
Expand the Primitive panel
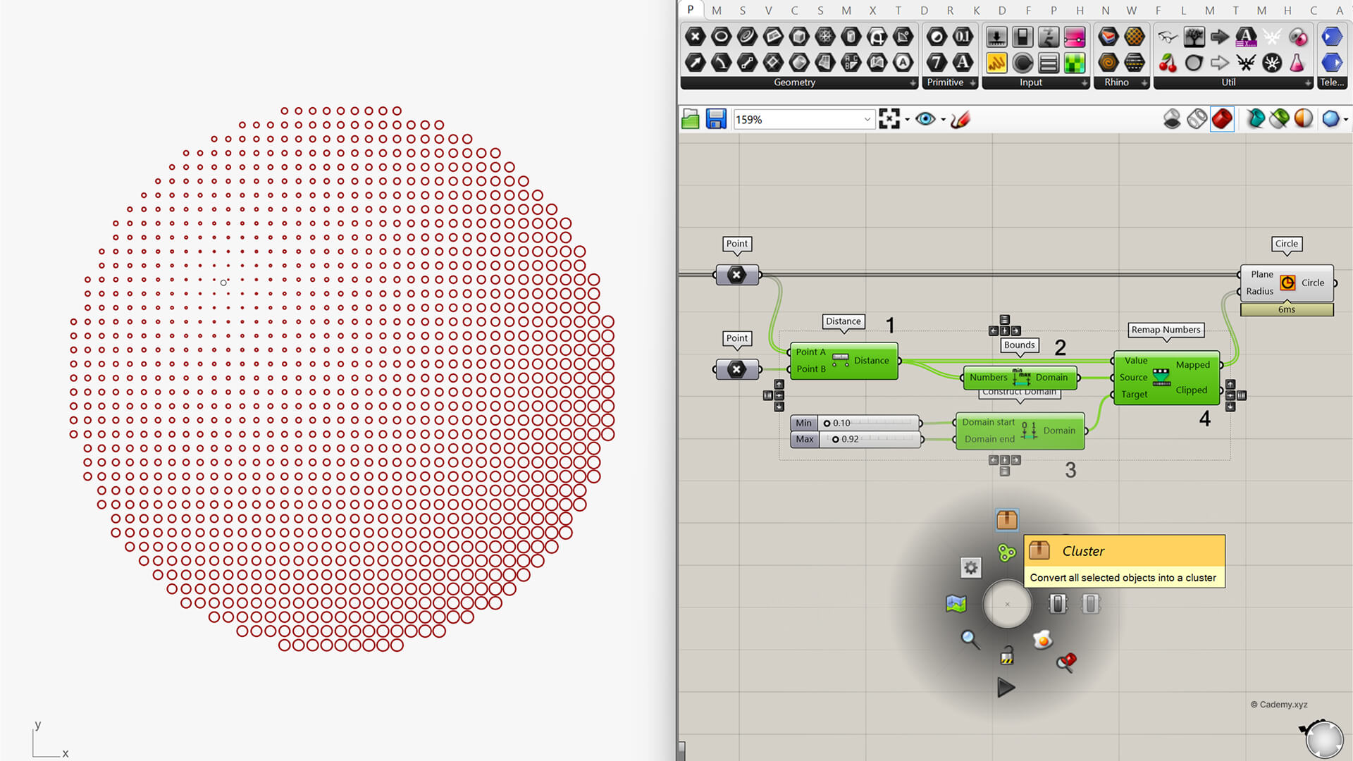973,83
